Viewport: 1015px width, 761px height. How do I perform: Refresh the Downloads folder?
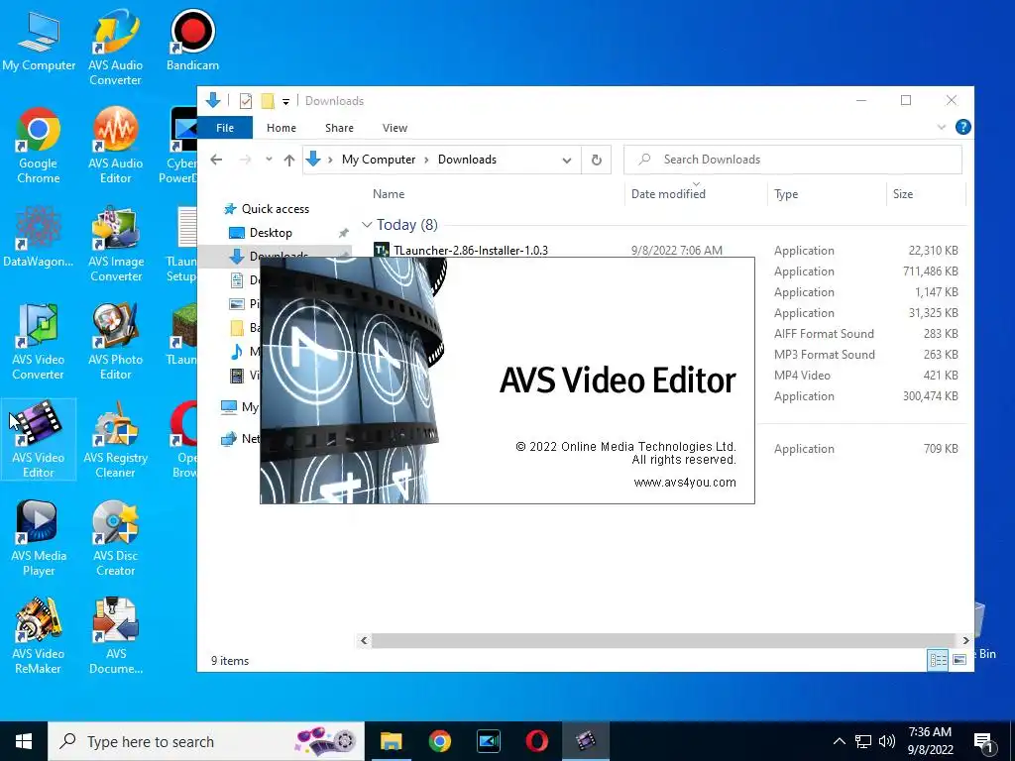coord(596,160)
